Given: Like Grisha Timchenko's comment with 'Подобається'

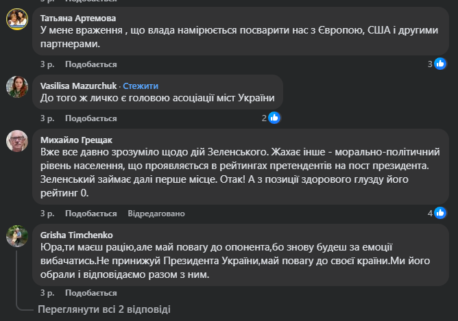Looking at the screenshot, I should [91, 292].
